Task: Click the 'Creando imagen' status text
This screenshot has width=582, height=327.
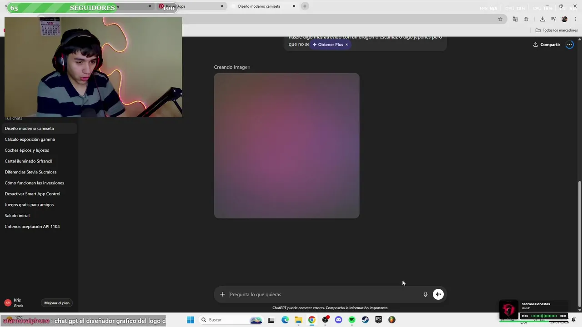Action: tap(232, 67)
